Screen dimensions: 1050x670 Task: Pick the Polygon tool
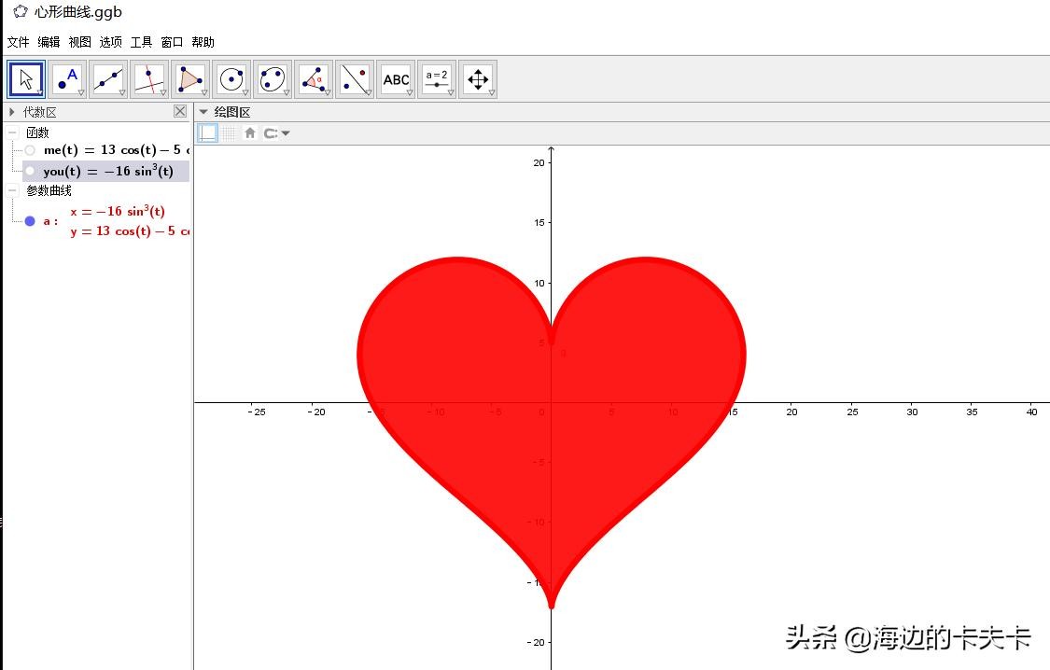point(190,79)
